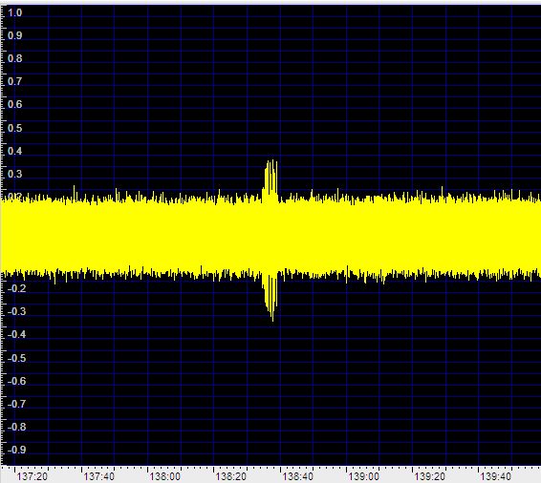Click the 0.5 amplitude scale label
Viewport: 541px width, 483px height.
coord(15,128)
